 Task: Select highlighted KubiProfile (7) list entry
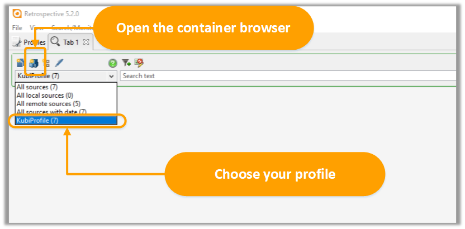66,121
